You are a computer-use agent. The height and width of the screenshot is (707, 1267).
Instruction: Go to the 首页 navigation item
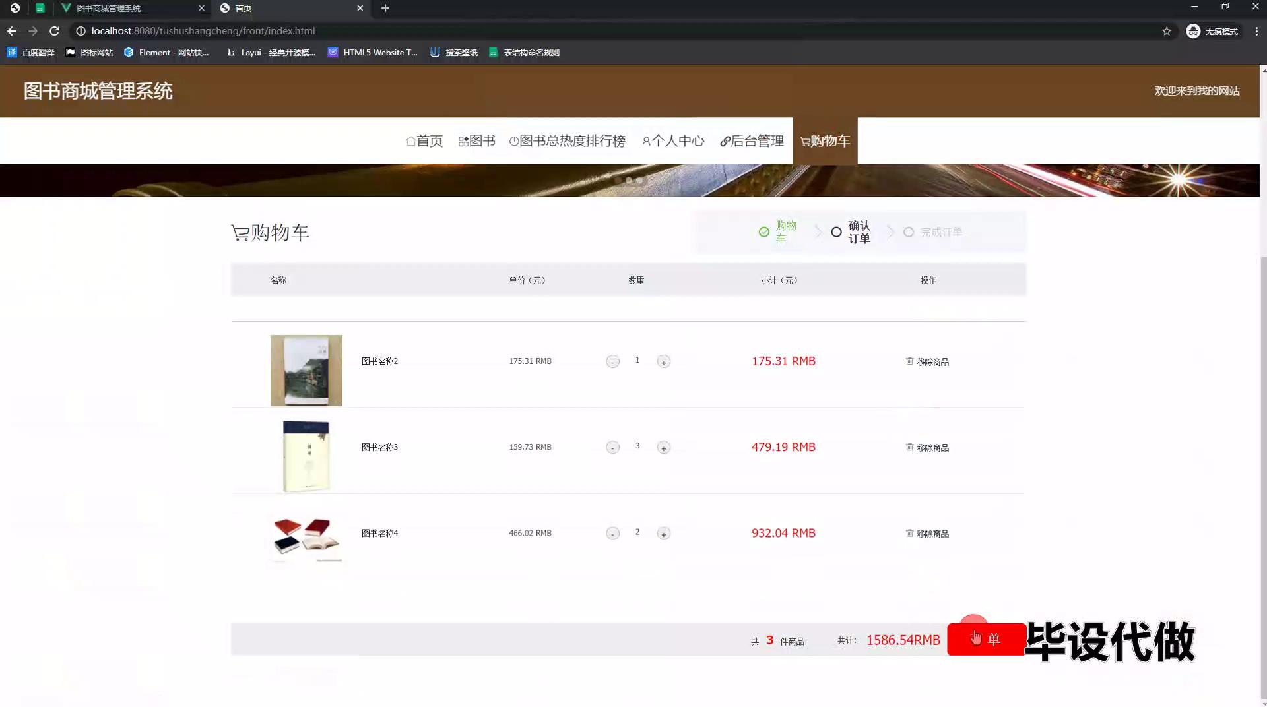(x=424, y=141)
